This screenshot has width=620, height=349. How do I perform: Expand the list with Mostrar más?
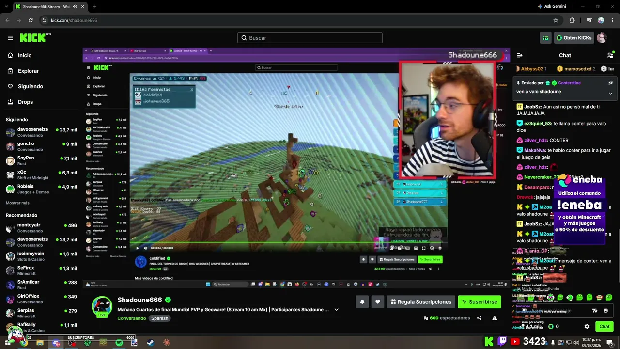17,203
